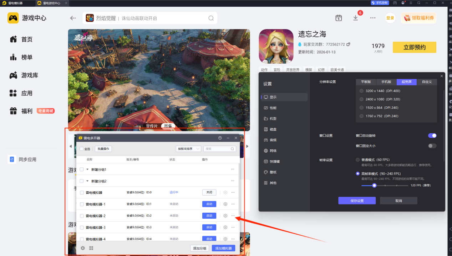
Task: Select the 3200 x 1440 (DPI 400) resolution
Action: pos(362,91)
